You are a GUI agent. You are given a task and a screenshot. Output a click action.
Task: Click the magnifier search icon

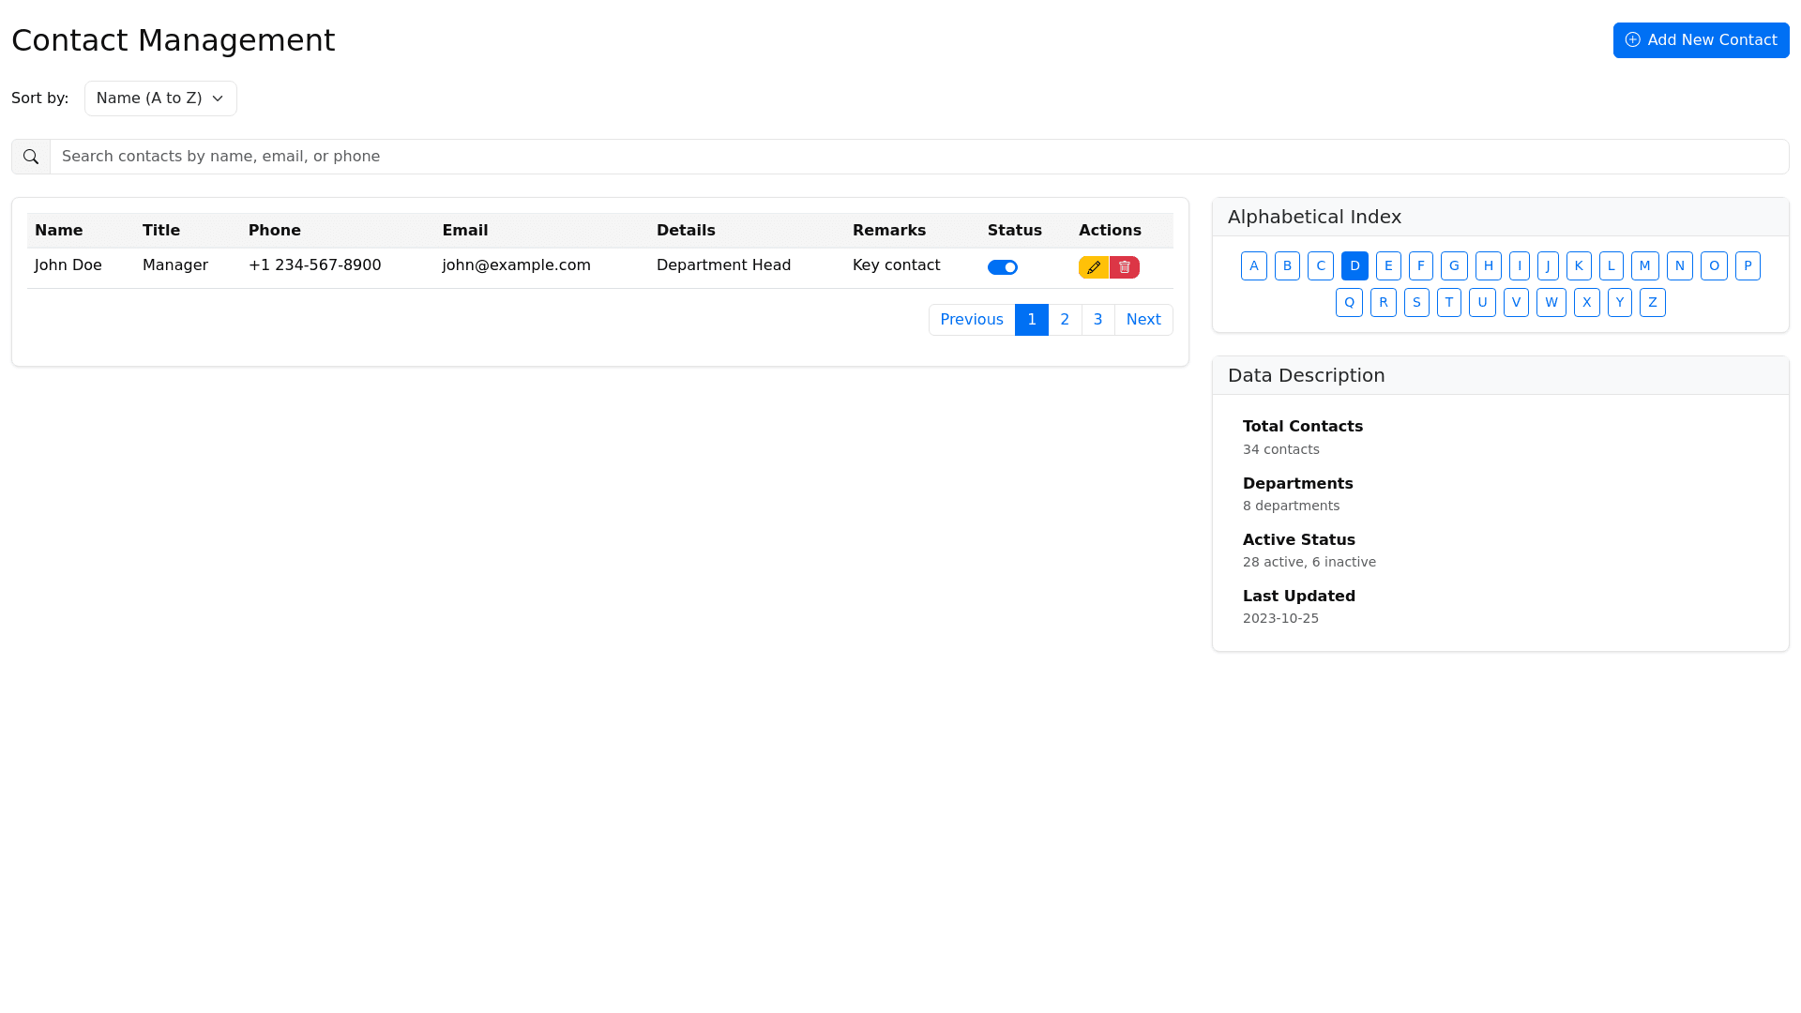tap(31, 157)
